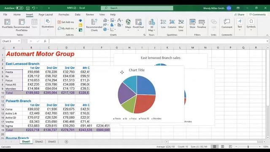Viewport: 270px width, 152px height.
Task: Insert a PivotTable
Action: coord(7,24)
